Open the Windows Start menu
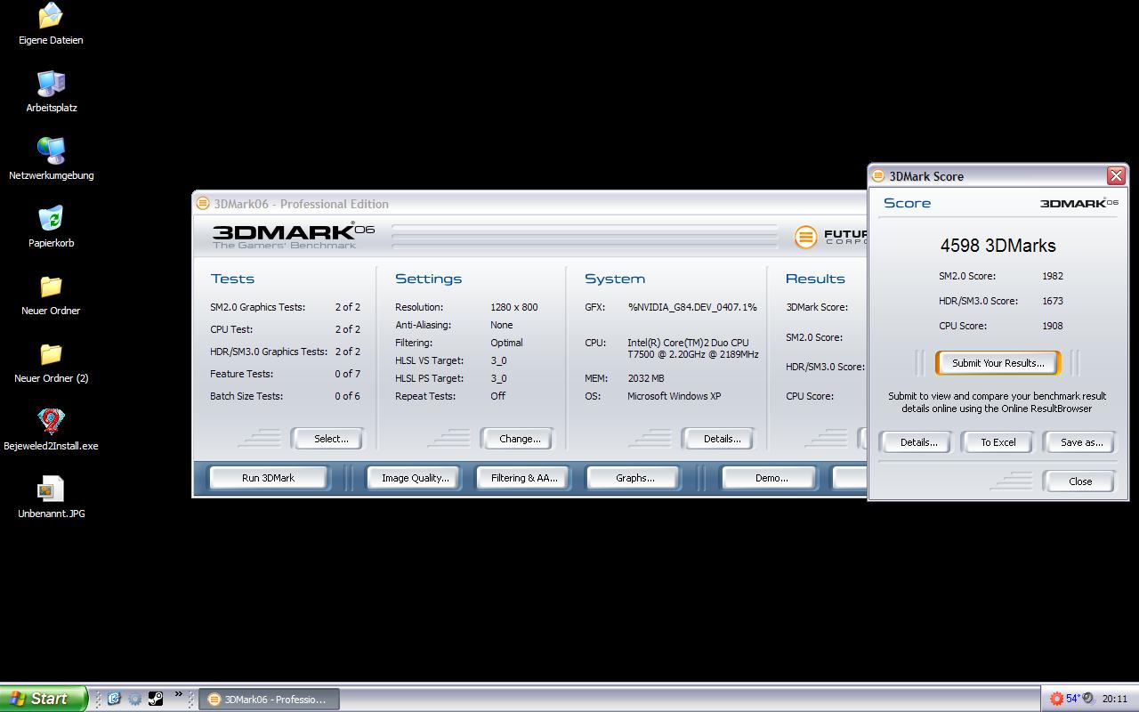The width and height of the screenshot is (1139, 712). (44, 699)
